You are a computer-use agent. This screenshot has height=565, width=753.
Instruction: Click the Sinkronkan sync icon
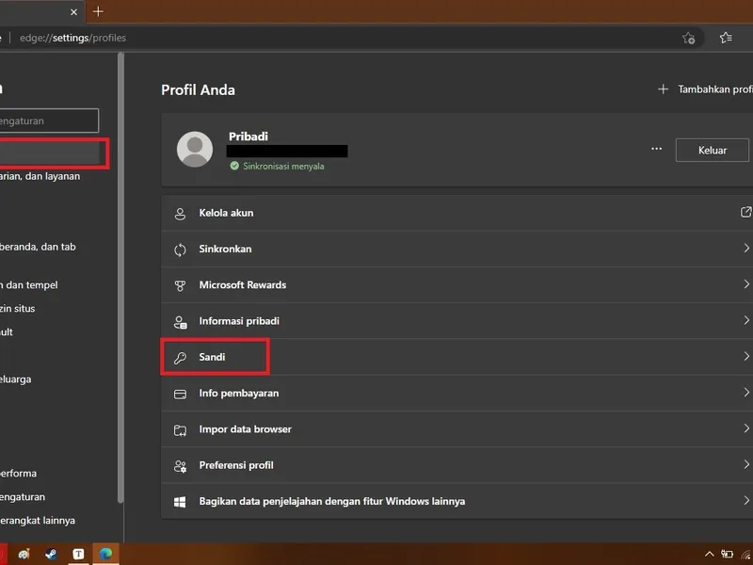point(179,249)
